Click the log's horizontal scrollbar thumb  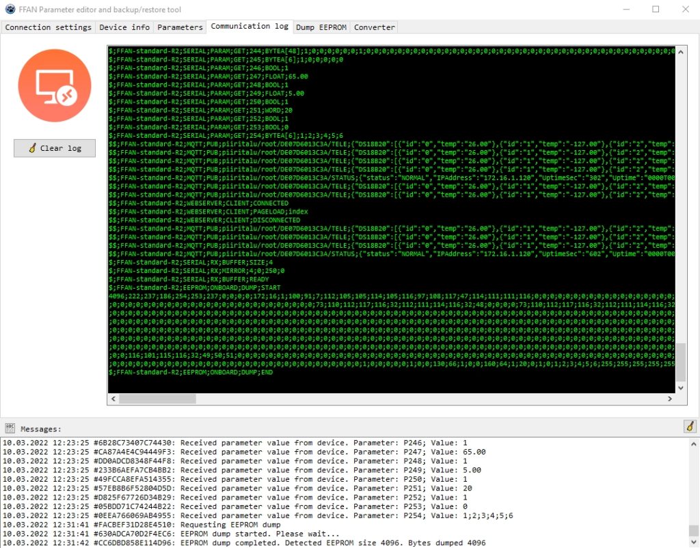pyautogui.click(x=157, y=399)
